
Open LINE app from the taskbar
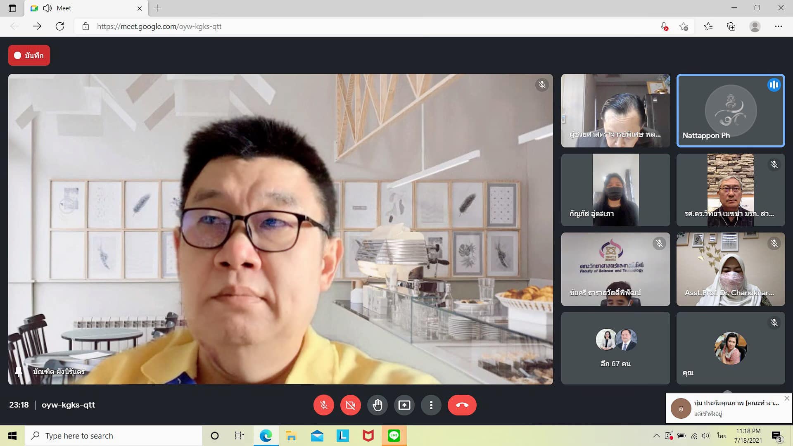click(x=394, y=436)
